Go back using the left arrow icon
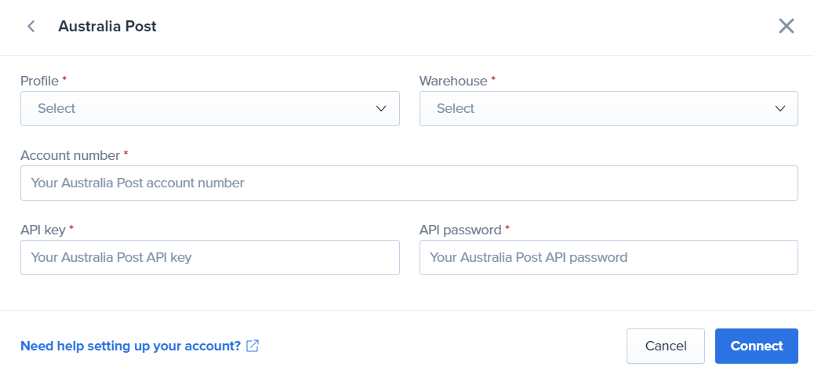The height and width of the screenshot is (370, 814). (31, 27)
